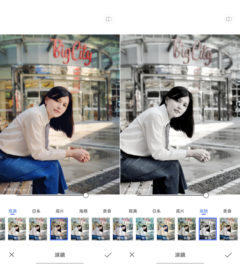The width and height of the screenshot is (240, 264).
Task: Select the Yummy filter thumbnail
Action: (x=229, y=229)
